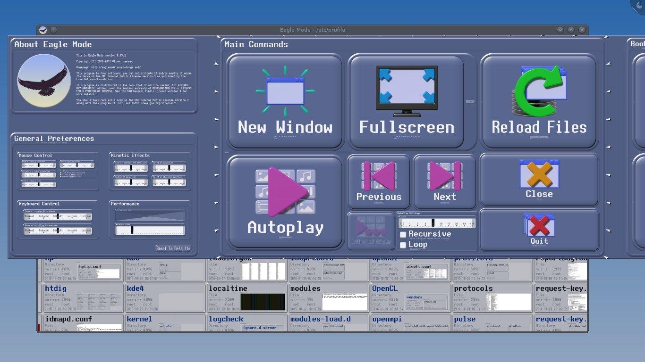Zoom into the About Eagle Mode heading
The image size is (645, 362).
53,44
